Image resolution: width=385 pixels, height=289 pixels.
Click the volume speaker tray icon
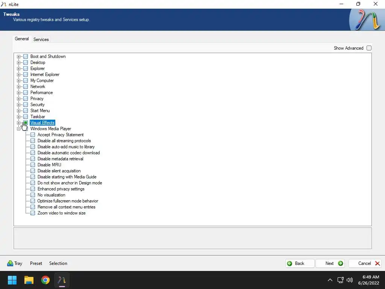(350, 280)
